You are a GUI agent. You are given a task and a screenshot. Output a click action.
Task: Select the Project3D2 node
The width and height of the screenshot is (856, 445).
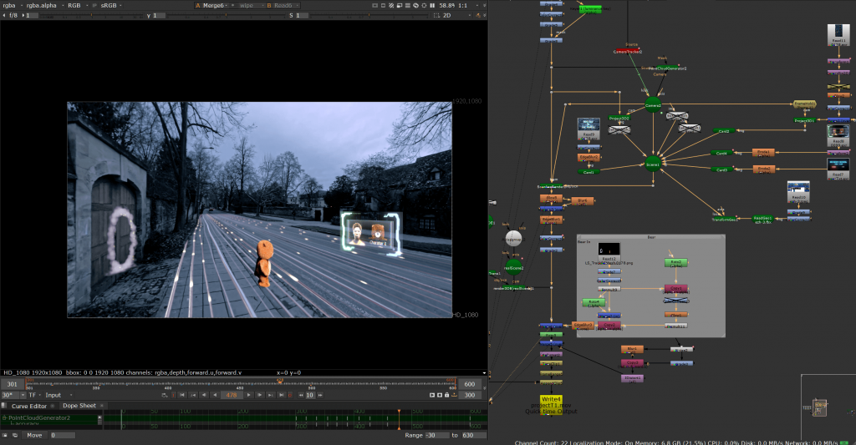point(619,118)
